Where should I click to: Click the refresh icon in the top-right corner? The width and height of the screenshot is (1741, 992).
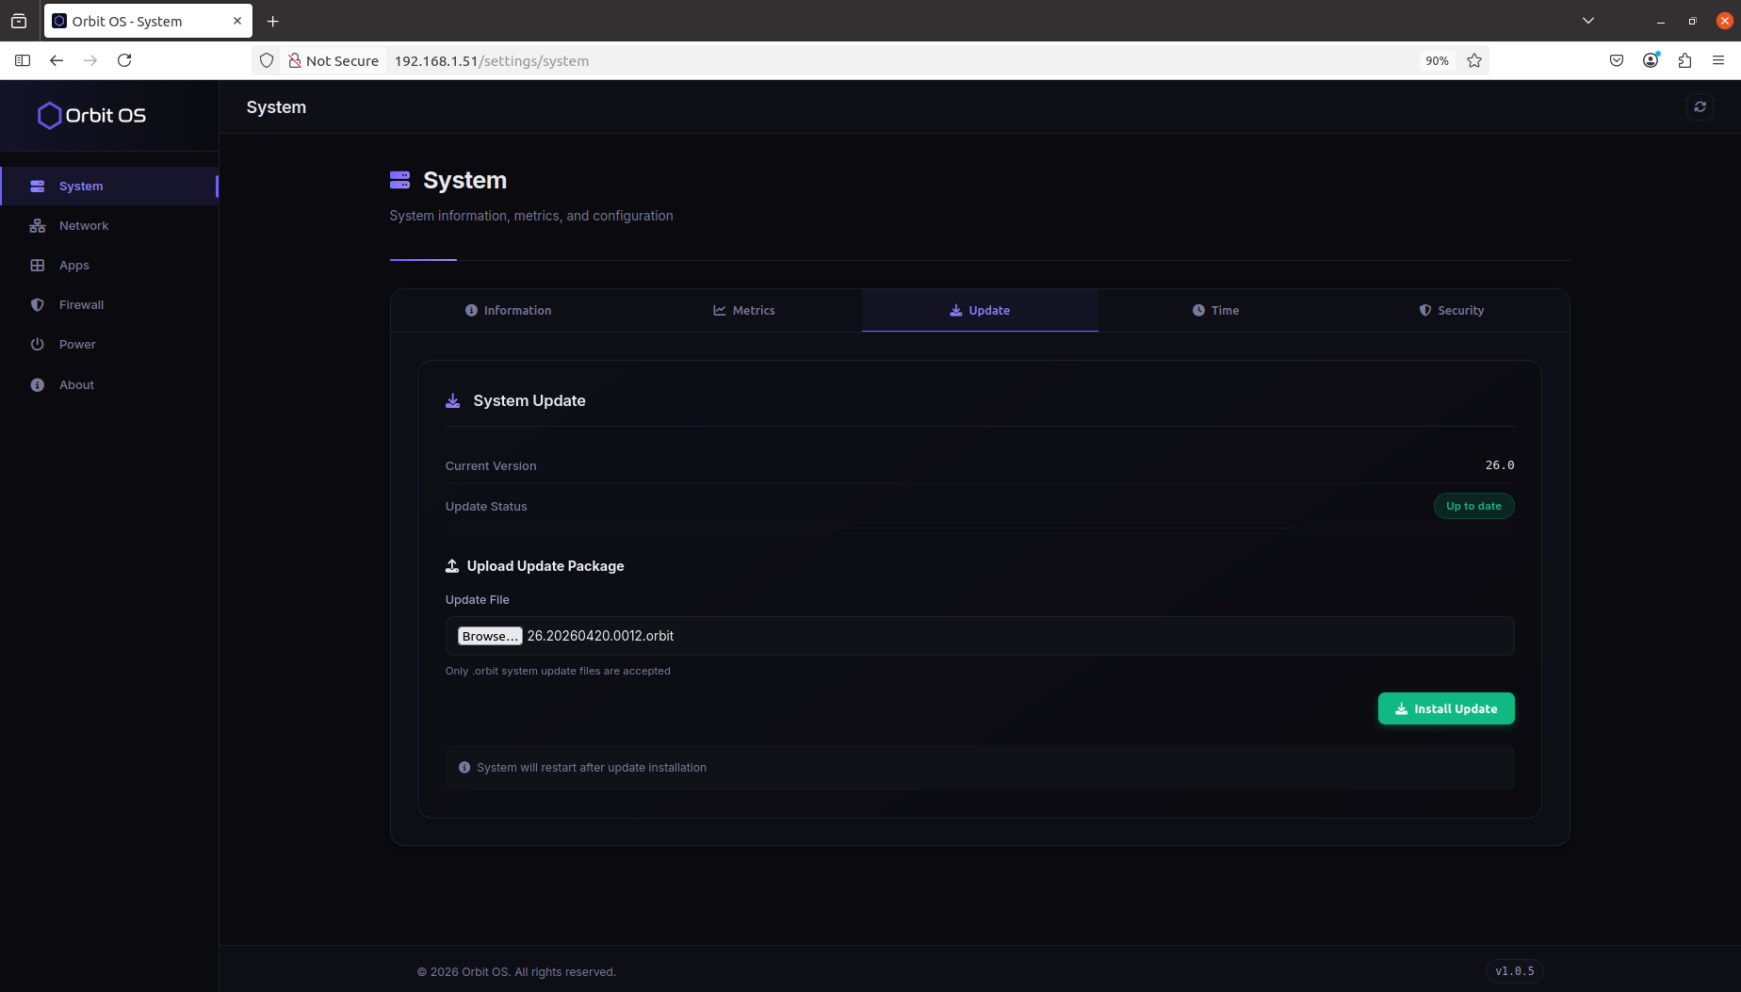tap(1700, 106)
